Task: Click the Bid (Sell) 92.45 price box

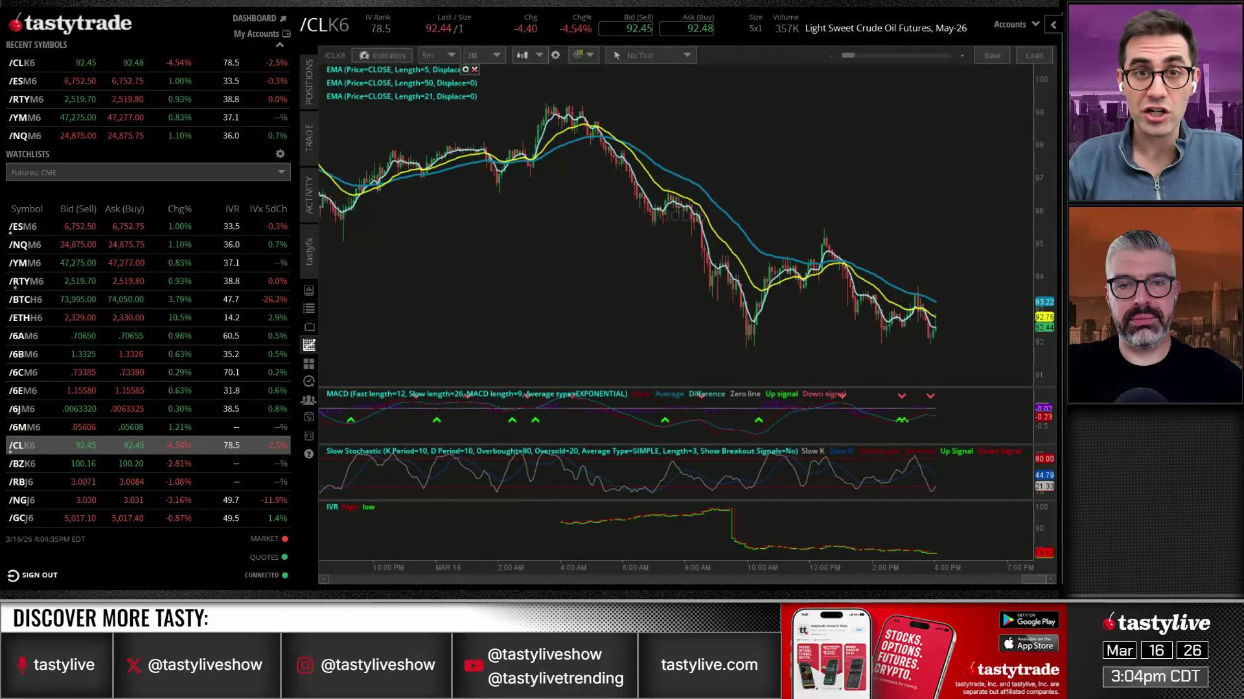Action: (x=626, y=28)
